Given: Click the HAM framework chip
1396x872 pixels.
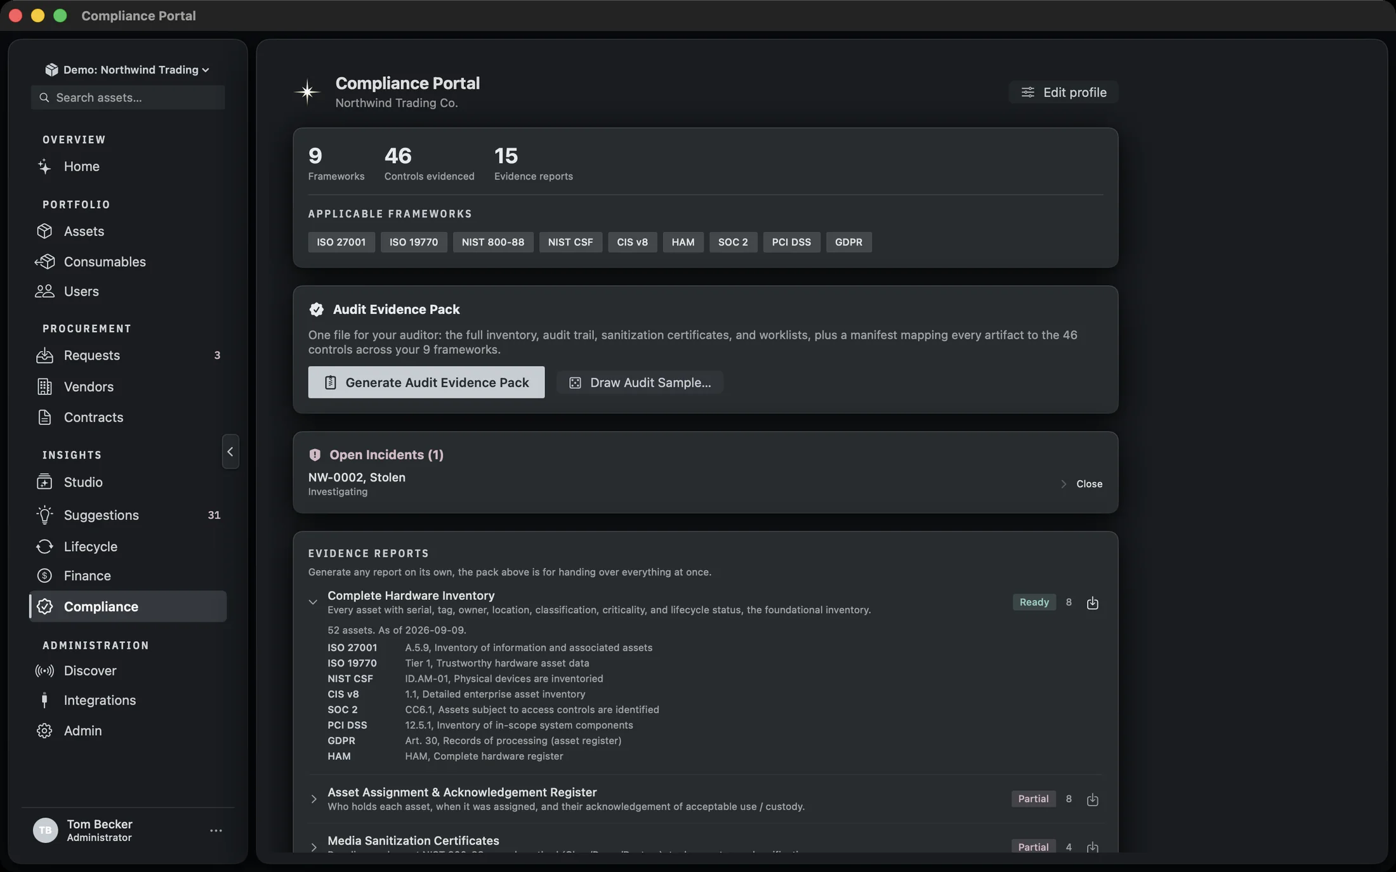Looking at the screenshot, I should 683,242.
